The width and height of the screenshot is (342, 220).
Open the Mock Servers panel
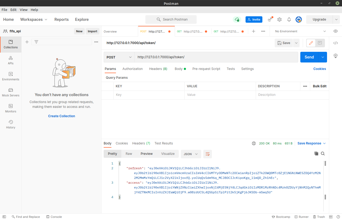pos(10,92)
